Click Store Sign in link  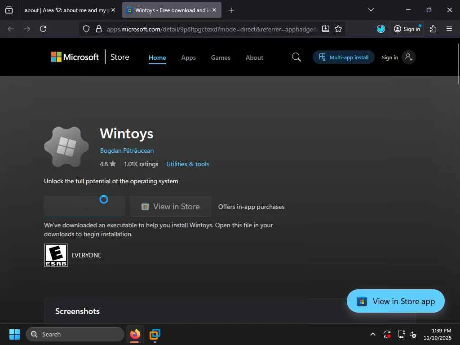pos(389,57)
